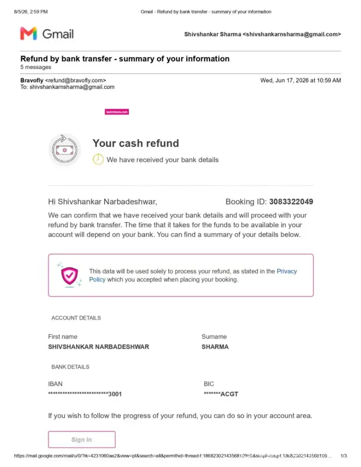
Task: Click sender address refund@bravofly.com
Action: (x=75, y=80)
